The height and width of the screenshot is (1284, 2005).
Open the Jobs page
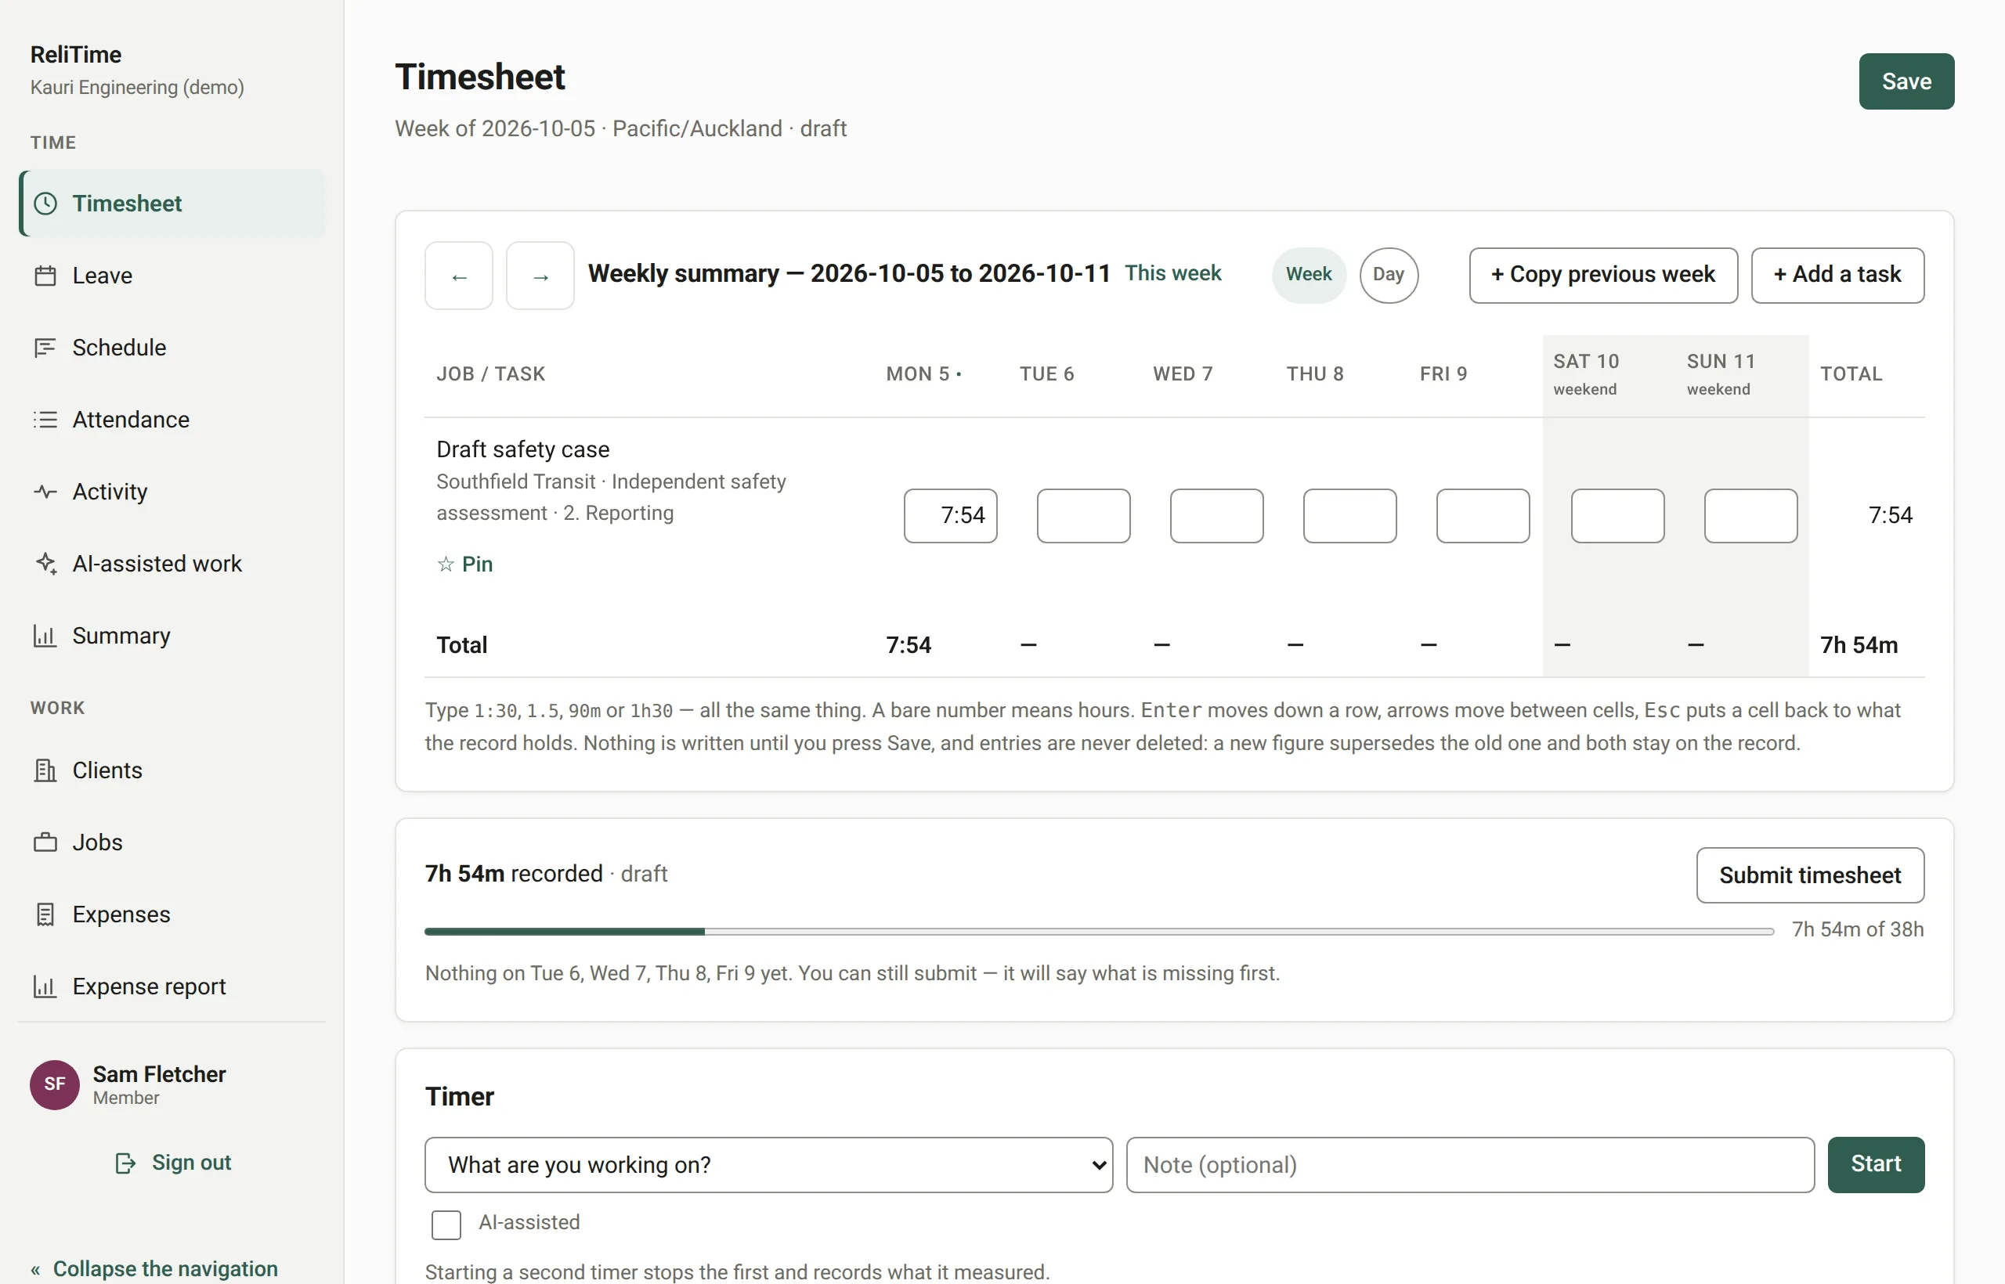coord(172,842)
